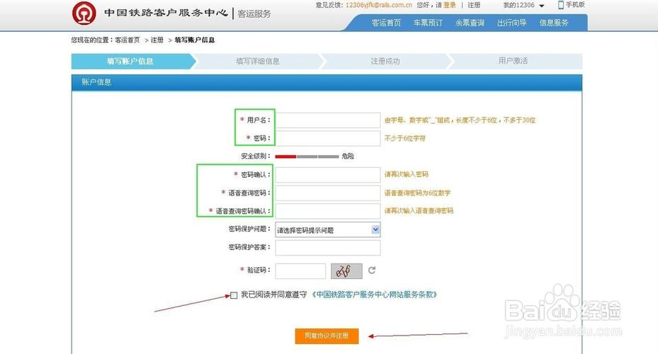The width and height of the screenshot is (658, 354).
Task: Open the 余票查询 nav tab
Action: point(470,23)
